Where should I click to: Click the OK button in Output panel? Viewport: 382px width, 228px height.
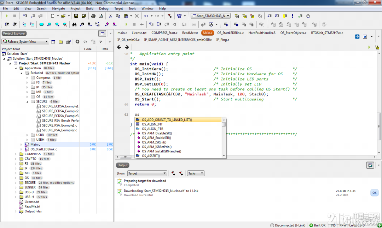coord(375,193)
